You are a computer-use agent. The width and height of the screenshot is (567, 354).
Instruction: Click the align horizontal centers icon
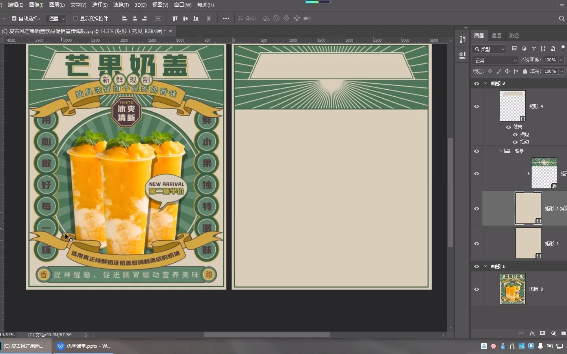coord(135,18)
